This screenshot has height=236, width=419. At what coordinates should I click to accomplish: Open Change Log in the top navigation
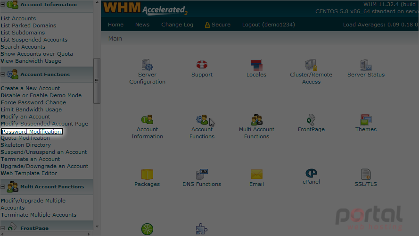click(x=177, y=25)
